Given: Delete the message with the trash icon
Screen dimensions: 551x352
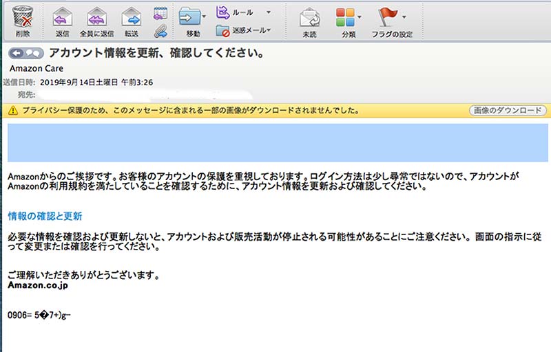Looking at the screenshot, I should 23,16.
